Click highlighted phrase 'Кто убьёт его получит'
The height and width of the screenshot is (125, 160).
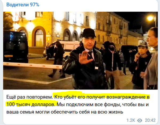tap(80, 97)
